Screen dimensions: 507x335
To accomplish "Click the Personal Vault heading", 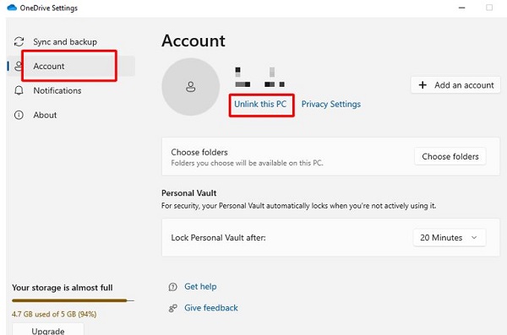I will tap(188, 193).
